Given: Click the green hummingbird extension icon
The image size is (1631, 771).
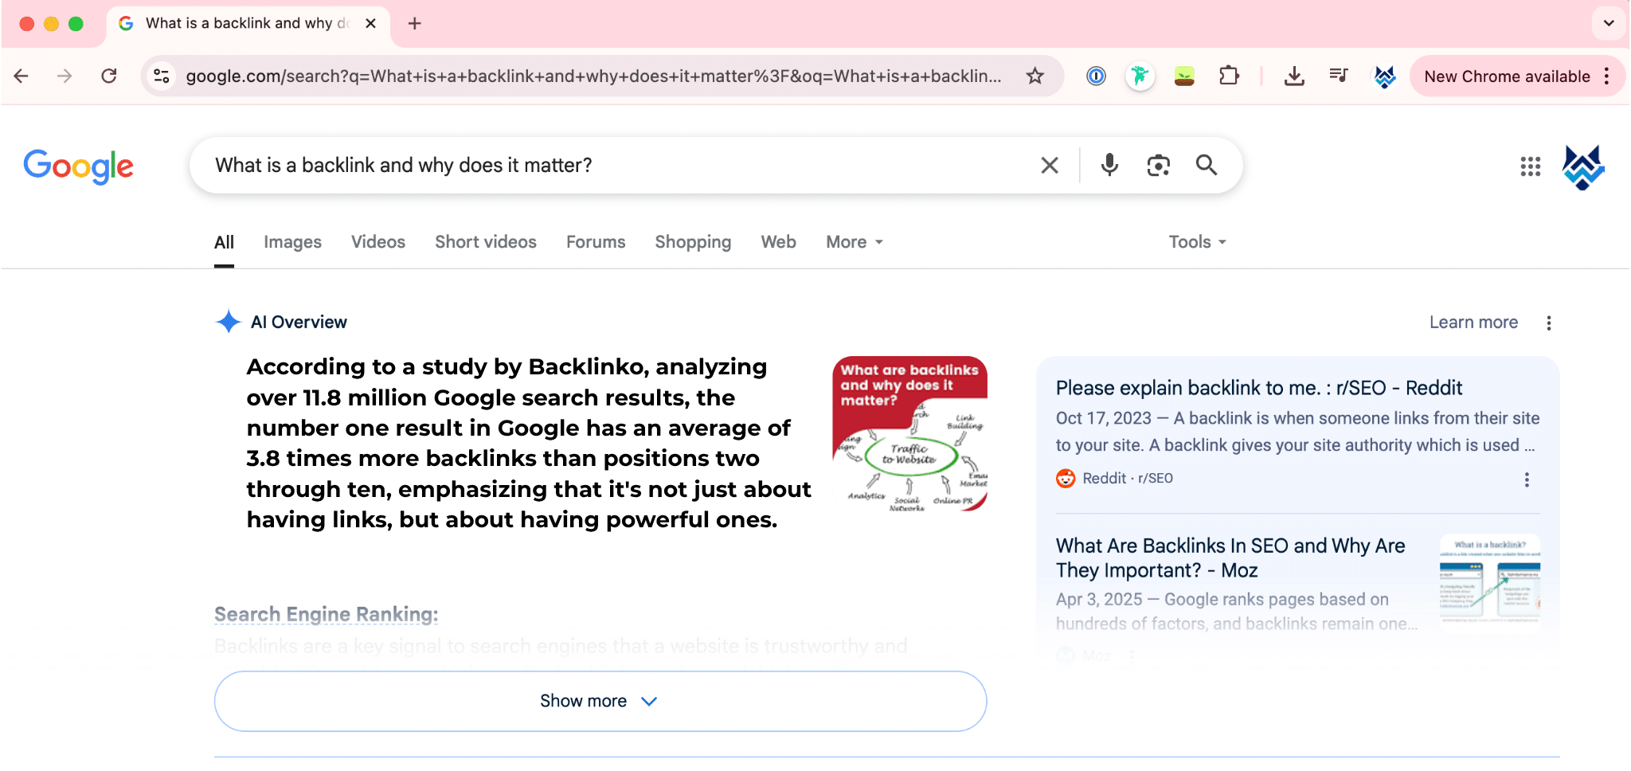Looking at the screenshot, I should (1140, 76).
